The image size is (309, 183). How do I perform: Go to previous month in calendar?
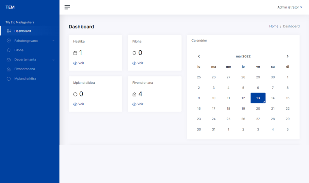(199, 56)
